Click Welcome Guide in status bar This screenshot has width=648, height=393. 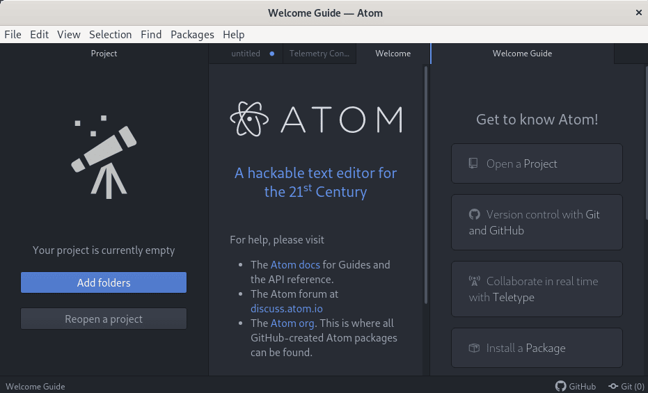[35, 387]
